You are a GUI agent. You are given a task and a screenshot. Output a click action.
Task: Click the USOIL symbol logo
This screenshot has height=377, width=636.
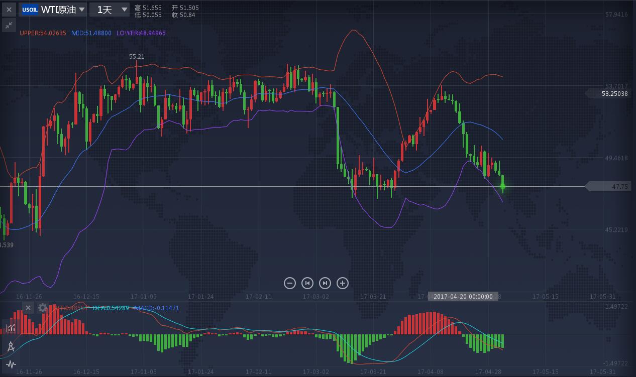coord(30,10)
